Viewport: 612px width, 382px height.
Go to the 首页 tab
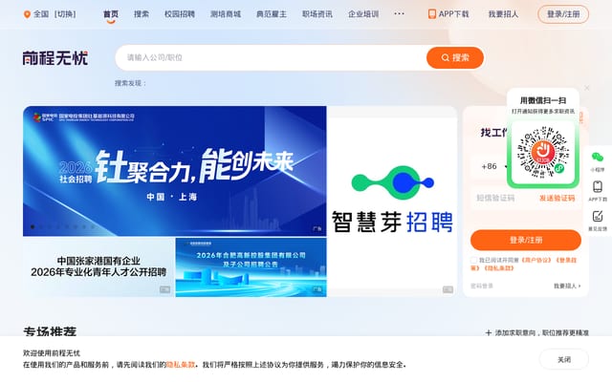(111, 14)
